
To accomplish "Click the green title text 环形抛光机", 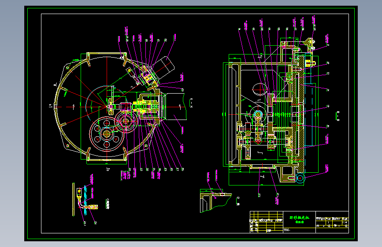I will click(300, 218).
